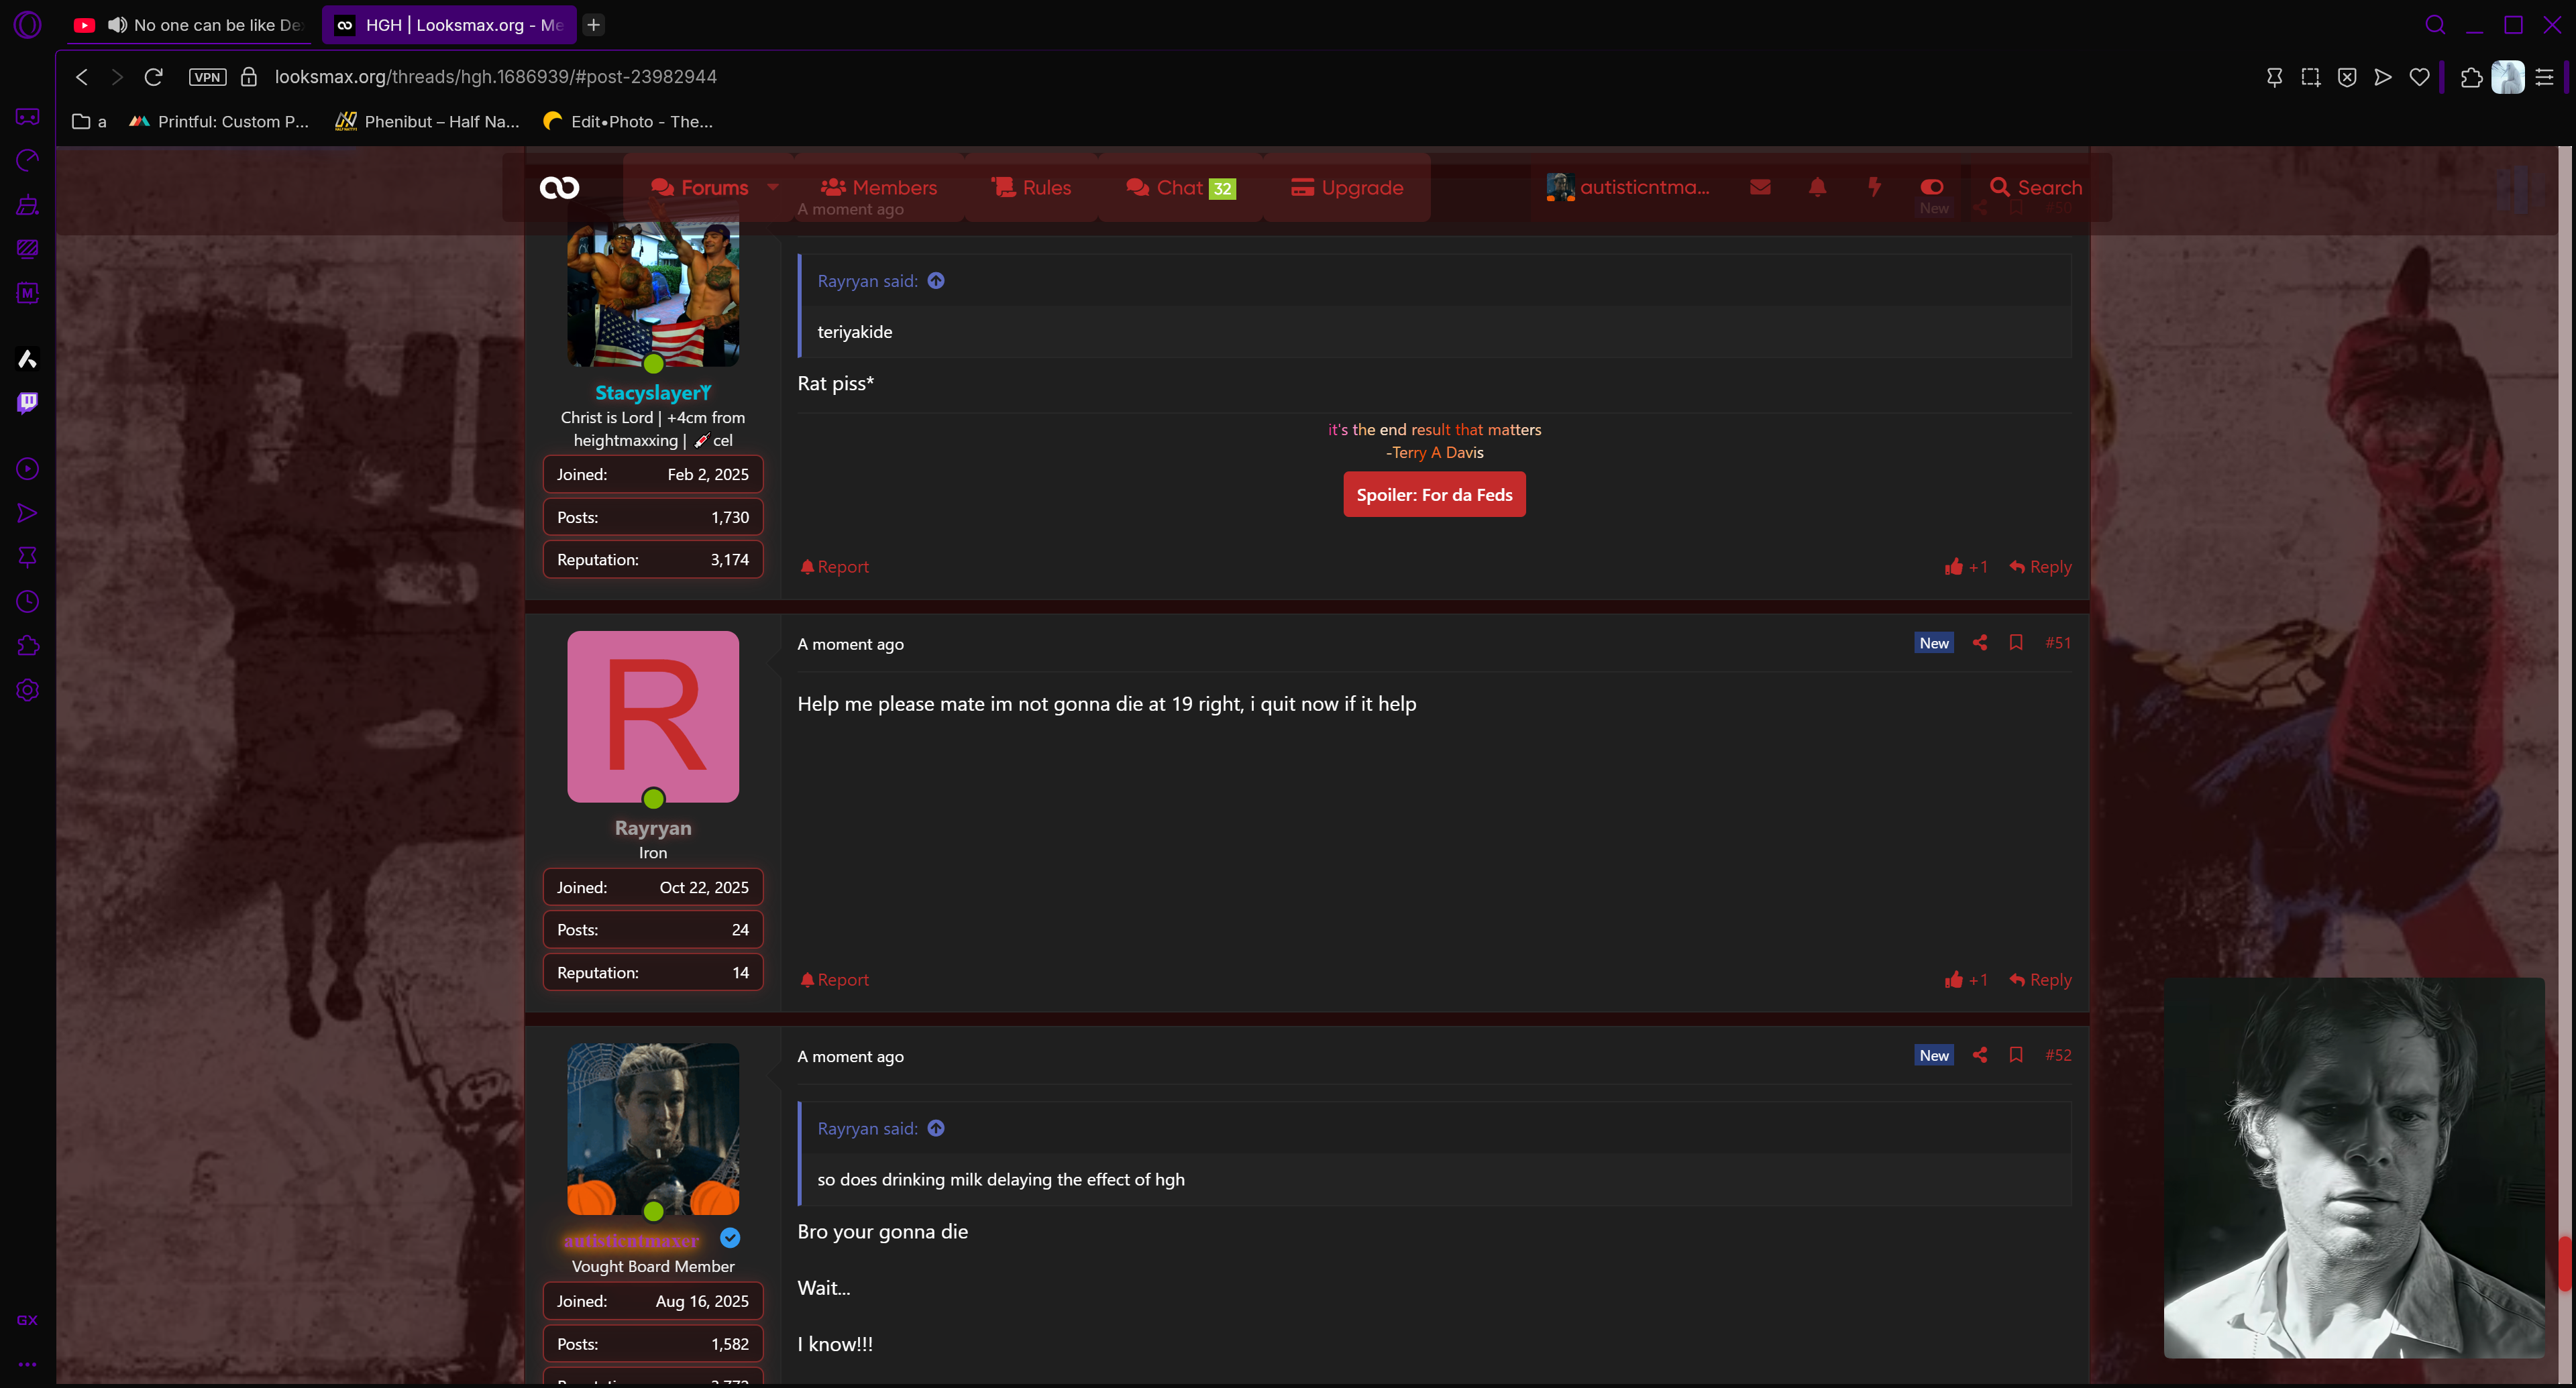Open the alerts bell icon

tap(1817, 187)
